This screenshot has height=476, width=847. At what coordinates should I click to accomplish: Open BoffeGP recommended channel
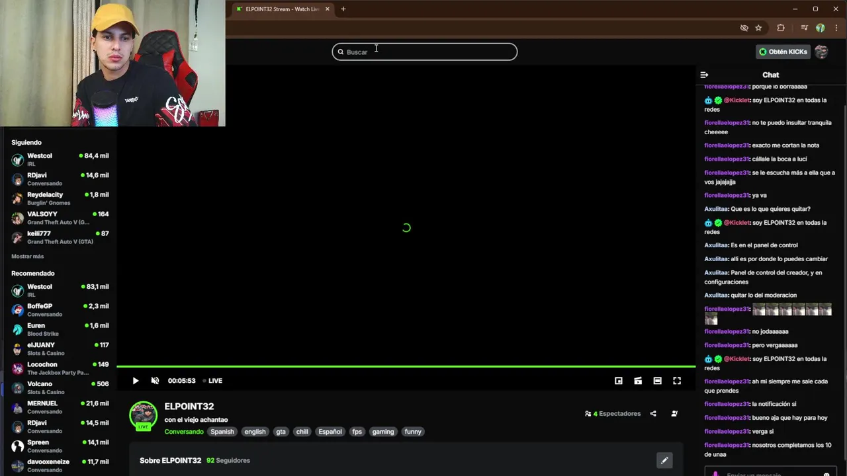pos(60,310)
